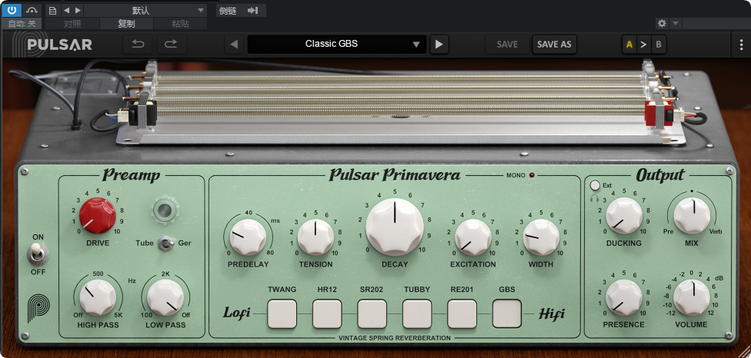Load previous Primavera preset

click(x=234, y=45)
